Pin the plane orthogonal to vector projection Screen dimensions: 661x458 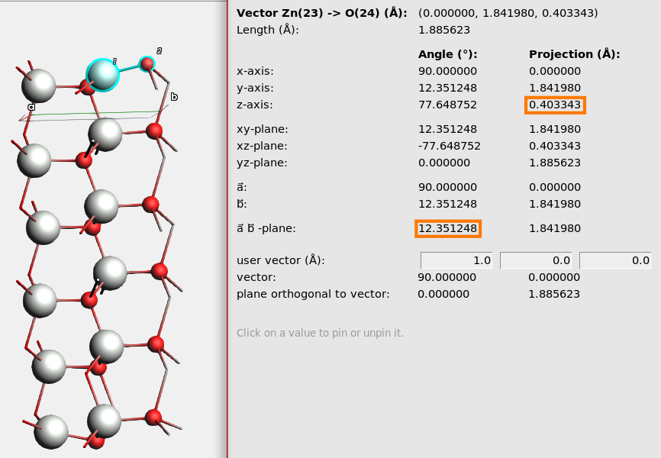pyautogui.click(x=555, y=294)
